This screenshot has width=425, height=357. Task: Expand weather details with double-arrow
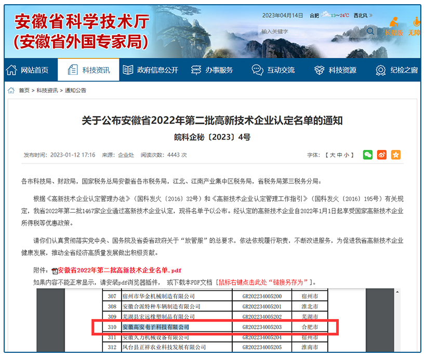coord(371,16)
